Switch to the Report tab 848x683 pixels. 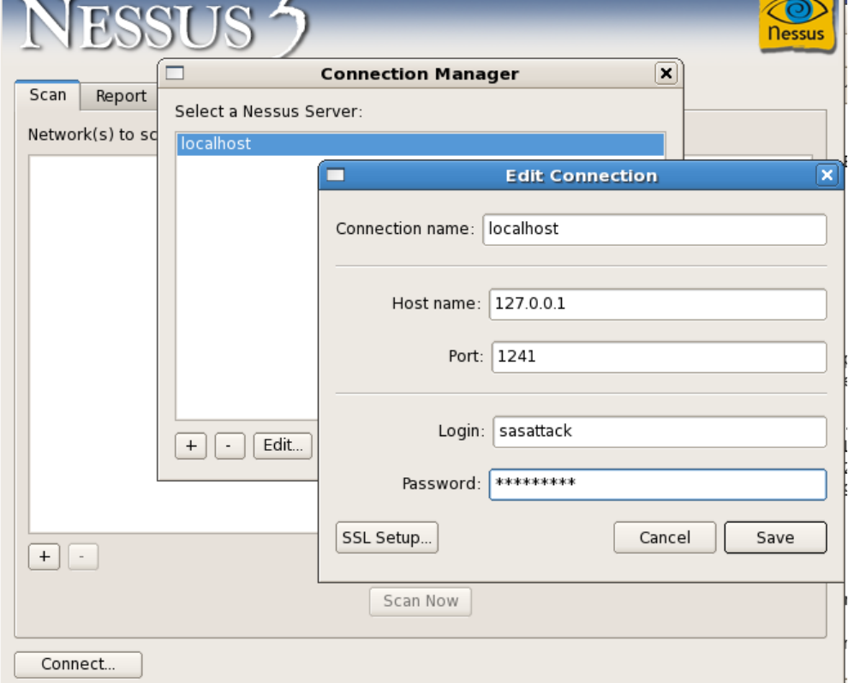click(121, 96)
